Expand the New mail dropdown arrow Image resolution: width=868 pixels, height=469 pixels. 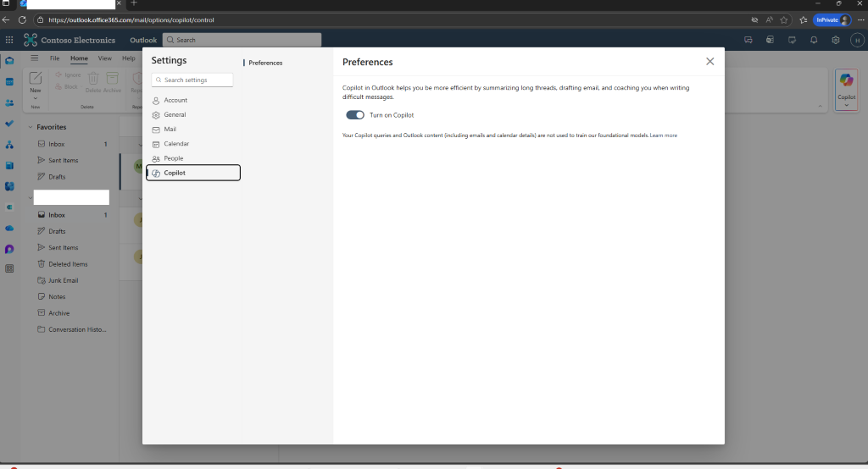coord(36,98)
